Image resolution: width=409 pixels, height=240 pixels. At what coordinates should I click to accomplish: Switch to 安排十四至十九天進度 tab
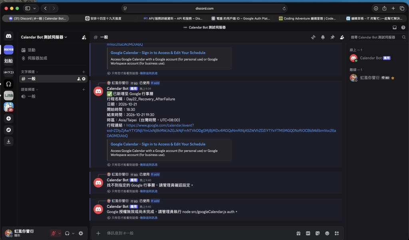[103, 18]
